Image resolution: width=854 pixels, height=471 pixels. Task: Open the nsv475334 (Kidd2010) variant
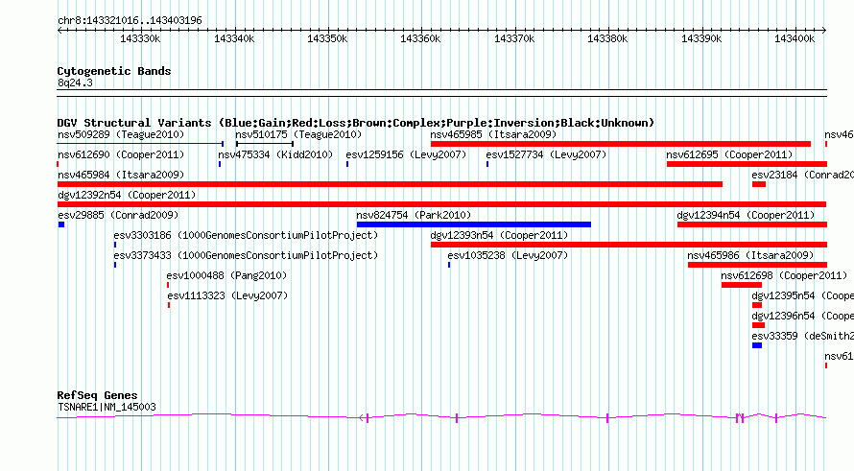[275, 154]
